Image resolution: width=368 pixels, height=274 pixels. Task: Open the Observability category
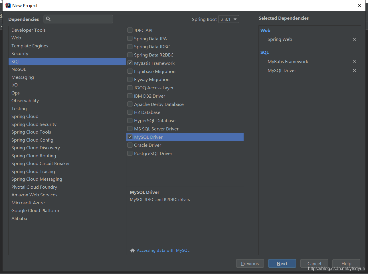tap(67, 101)
